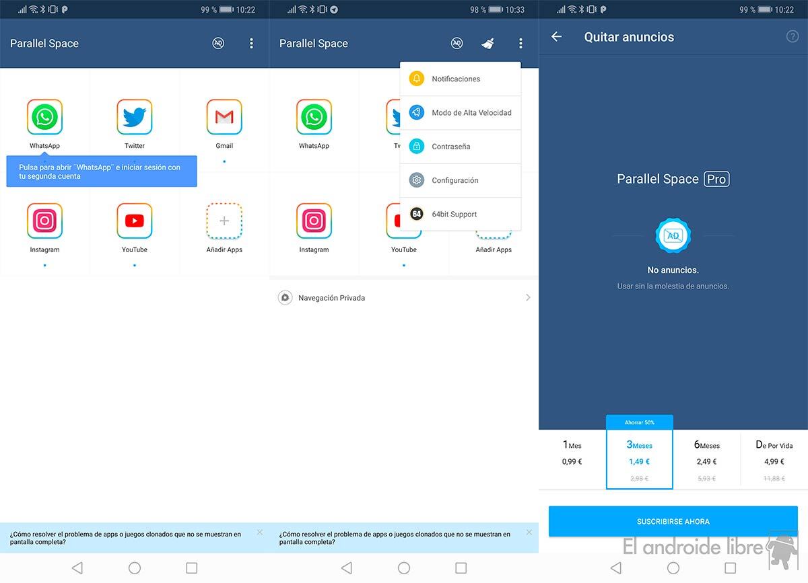The height and width of the screenshot is (583, 808).
Task: Open Navegación Privada row
Action: tap(404, 297)
